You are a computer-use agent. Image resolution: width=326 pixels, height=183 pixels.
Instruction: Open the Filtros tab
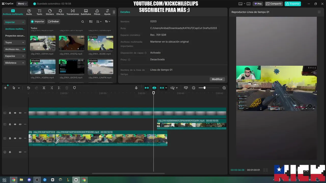point(97,12)
